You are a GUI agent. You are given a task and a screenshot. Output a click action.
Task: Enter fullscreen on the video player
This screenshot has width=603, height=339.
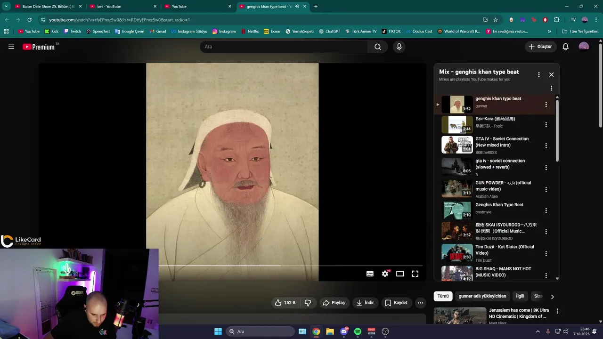415,274
